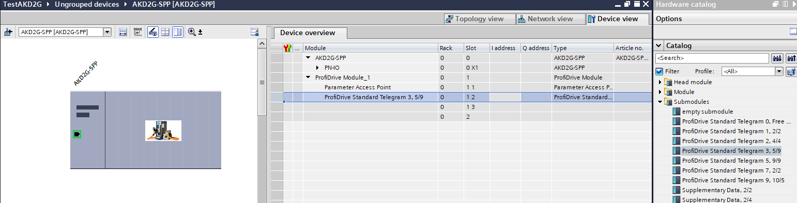Toggle the show module titles eye icon
This screenshot has height=203, width=797.
pos(153,32)
